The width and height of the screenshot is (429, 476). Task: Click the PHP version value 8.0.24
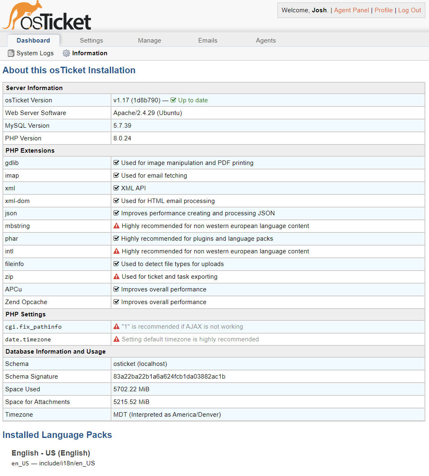pyautogui.click(x=123, y=138)
